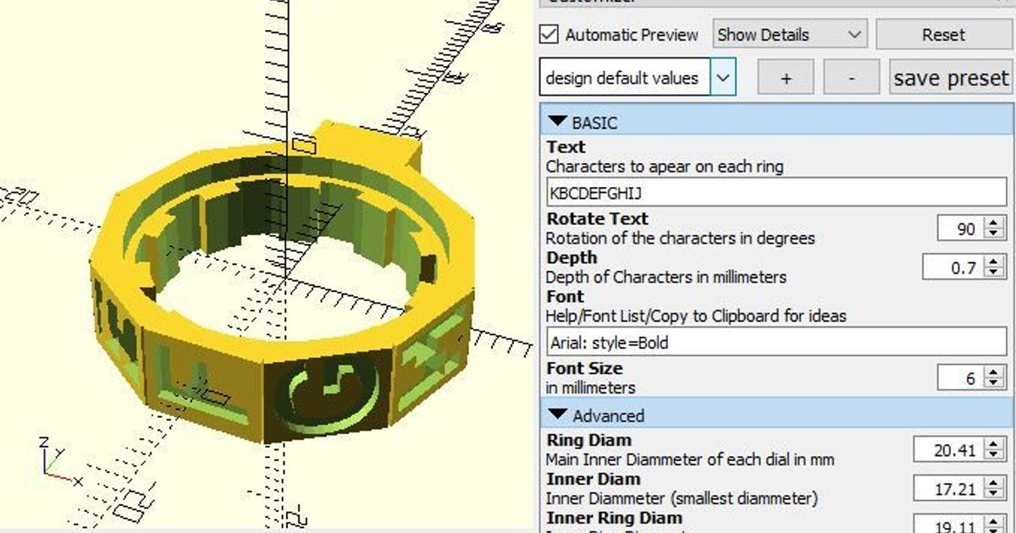The image size is (1016, 533).
Task: Click the Text characters input field
Action: (x=775, y=193)
